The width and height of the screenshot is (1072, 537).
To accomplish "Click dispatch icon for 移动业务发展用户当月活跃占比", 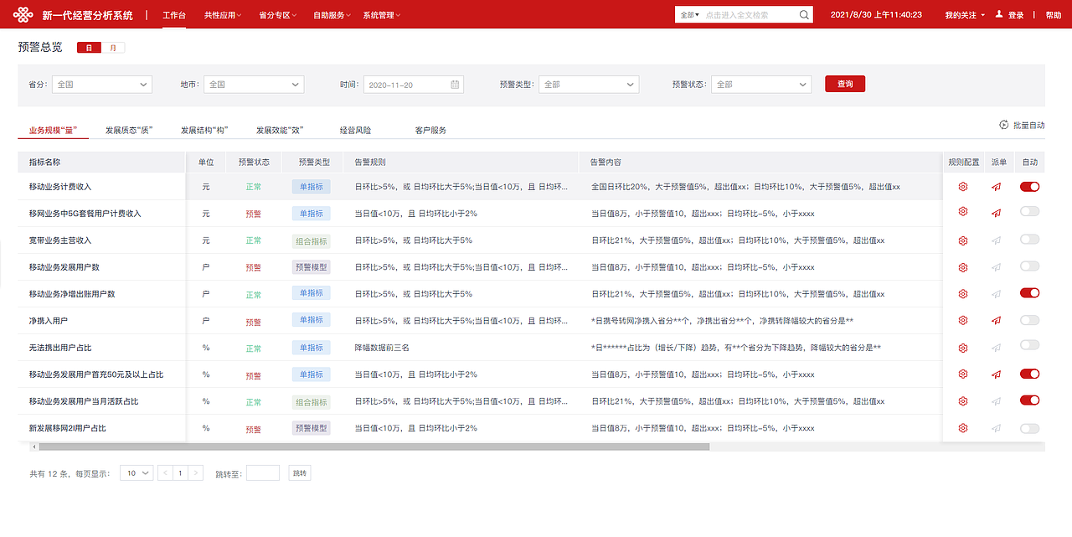I will click(996, 401).
